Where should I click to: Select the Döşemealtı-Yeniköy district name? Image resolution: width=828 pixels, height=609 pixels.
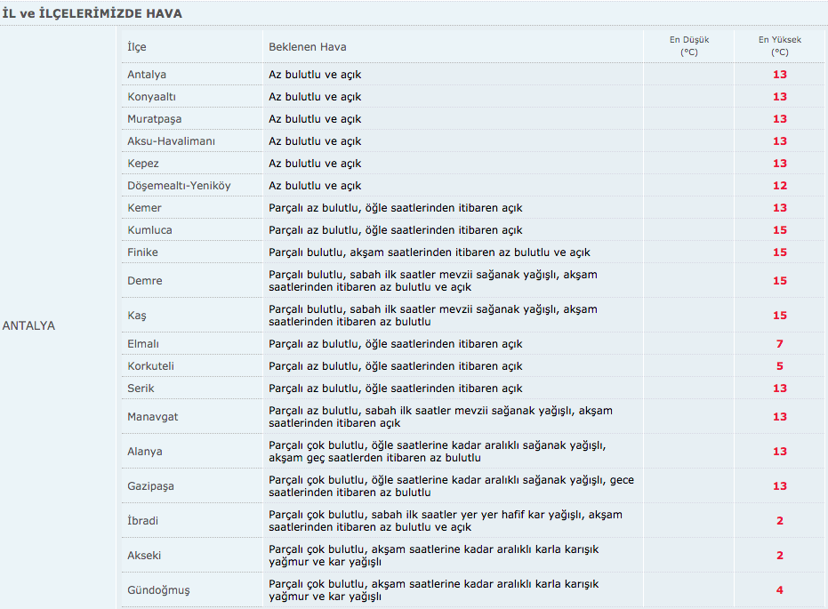(x=179, y=185)
